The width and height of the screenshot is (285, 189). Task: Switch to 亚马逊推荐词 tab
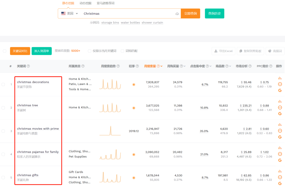pyautogui.click(x=105, y=3)
